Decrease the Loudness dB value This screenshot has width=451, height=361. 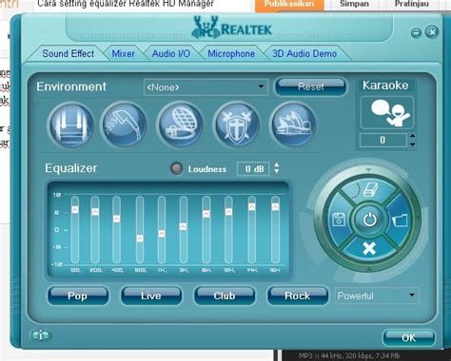(277, 172)
